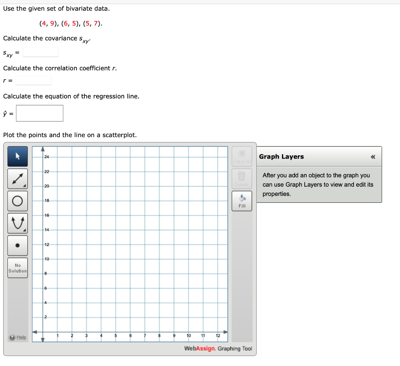Select the circle tool
400x366 pixels.
pos(18,201)
